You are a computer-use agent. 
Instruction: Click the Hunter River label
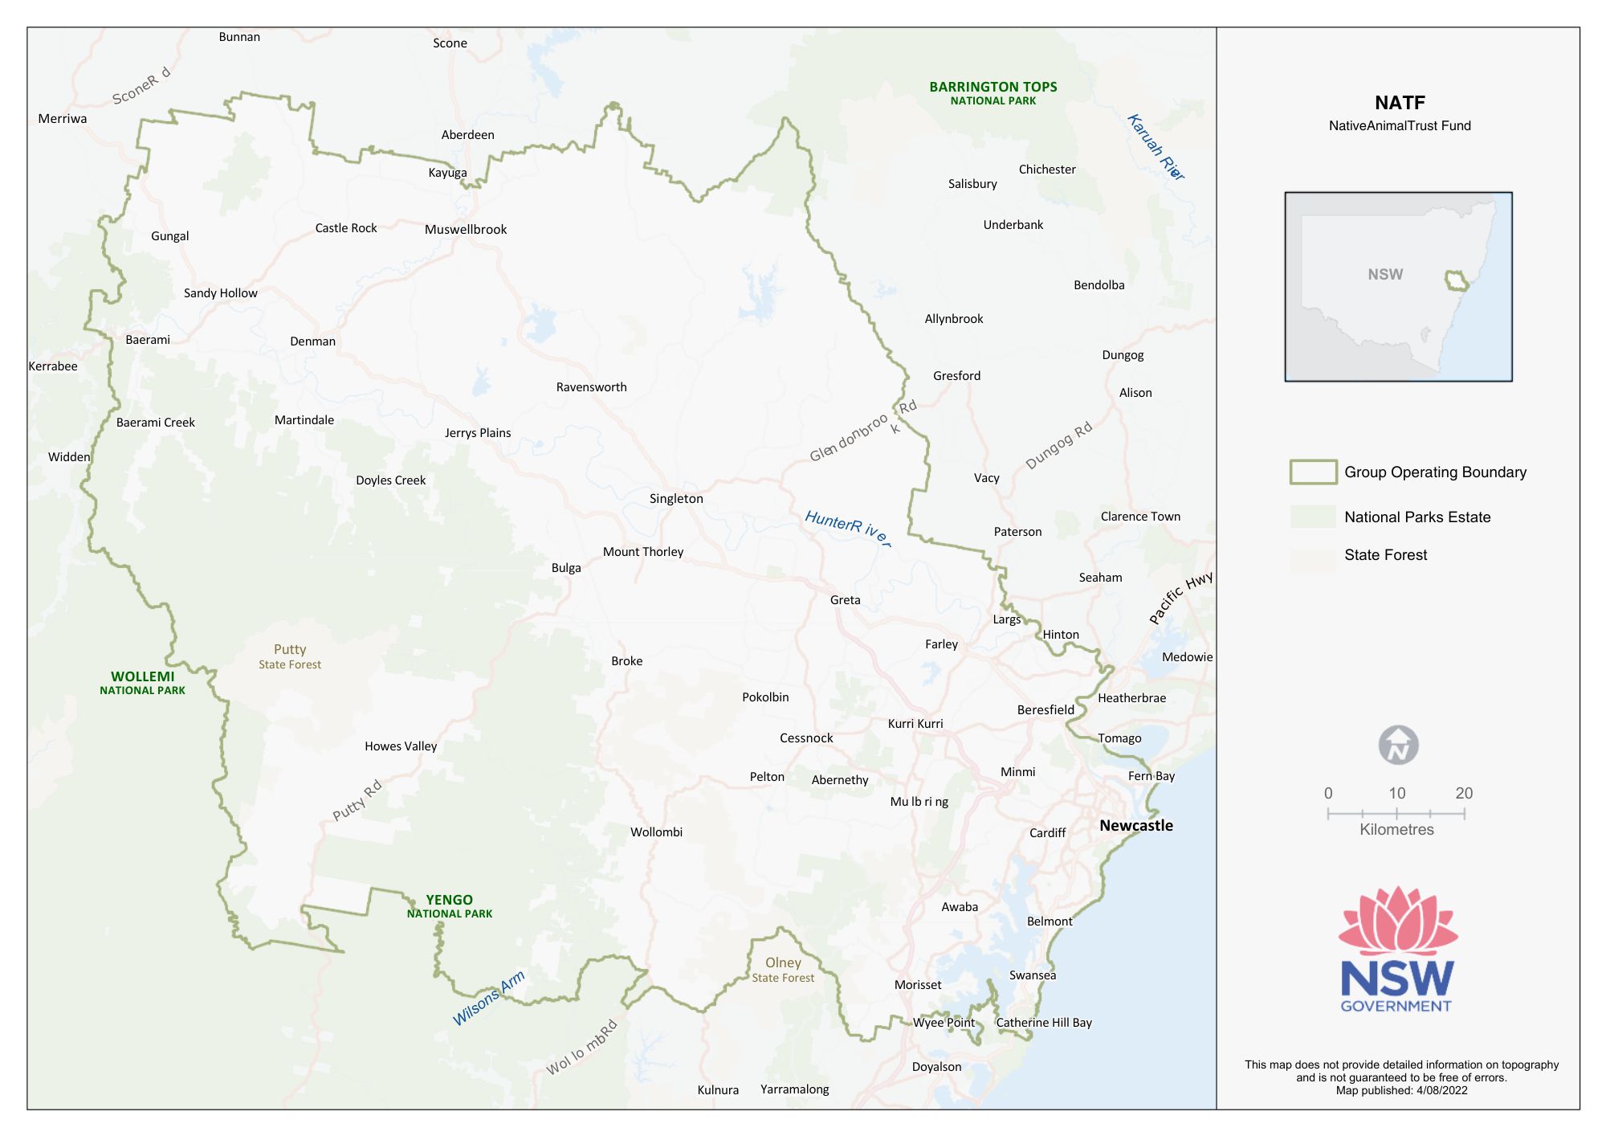[848, 528]
